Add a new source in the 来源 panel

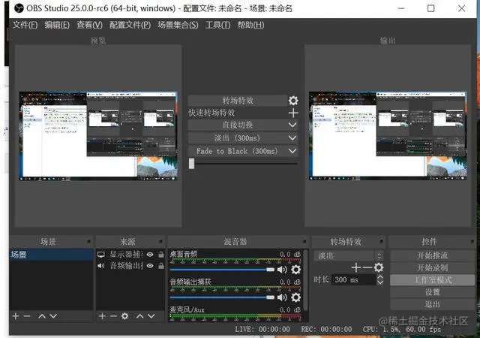point(102,316)
